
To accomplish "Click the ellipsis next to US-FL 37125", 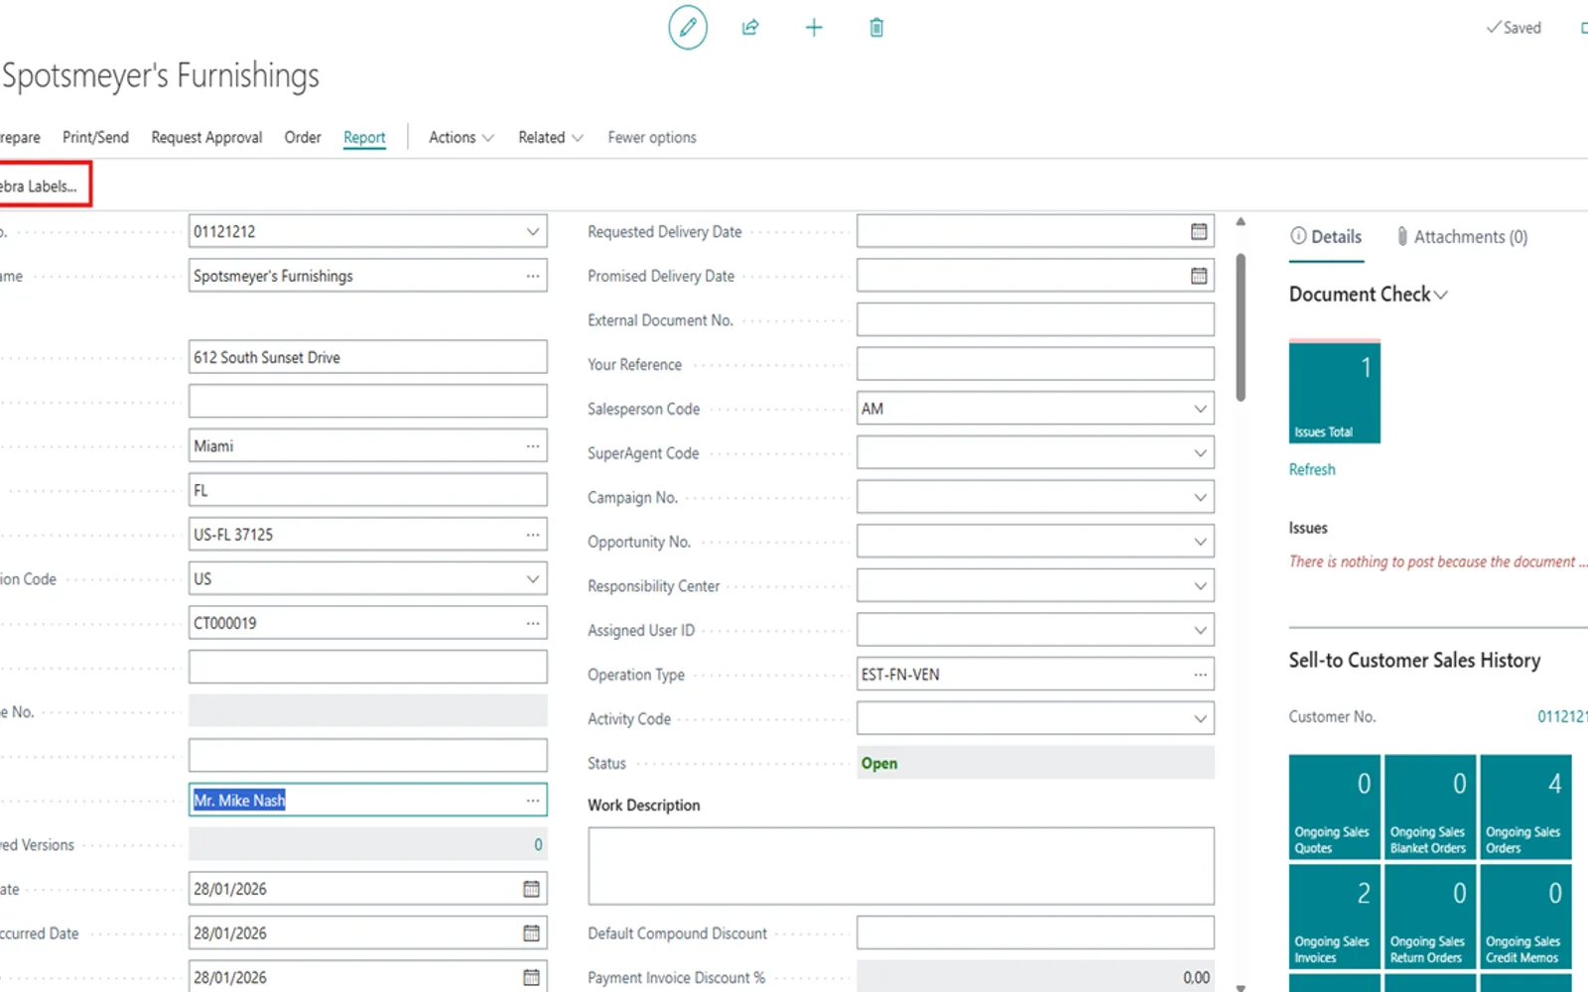I will (x=533, y=534).
